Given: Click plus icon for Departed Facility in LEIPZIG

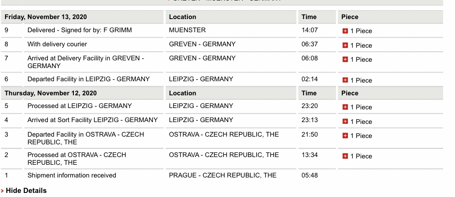Looking at the screenshot, I should coord(345,80).
